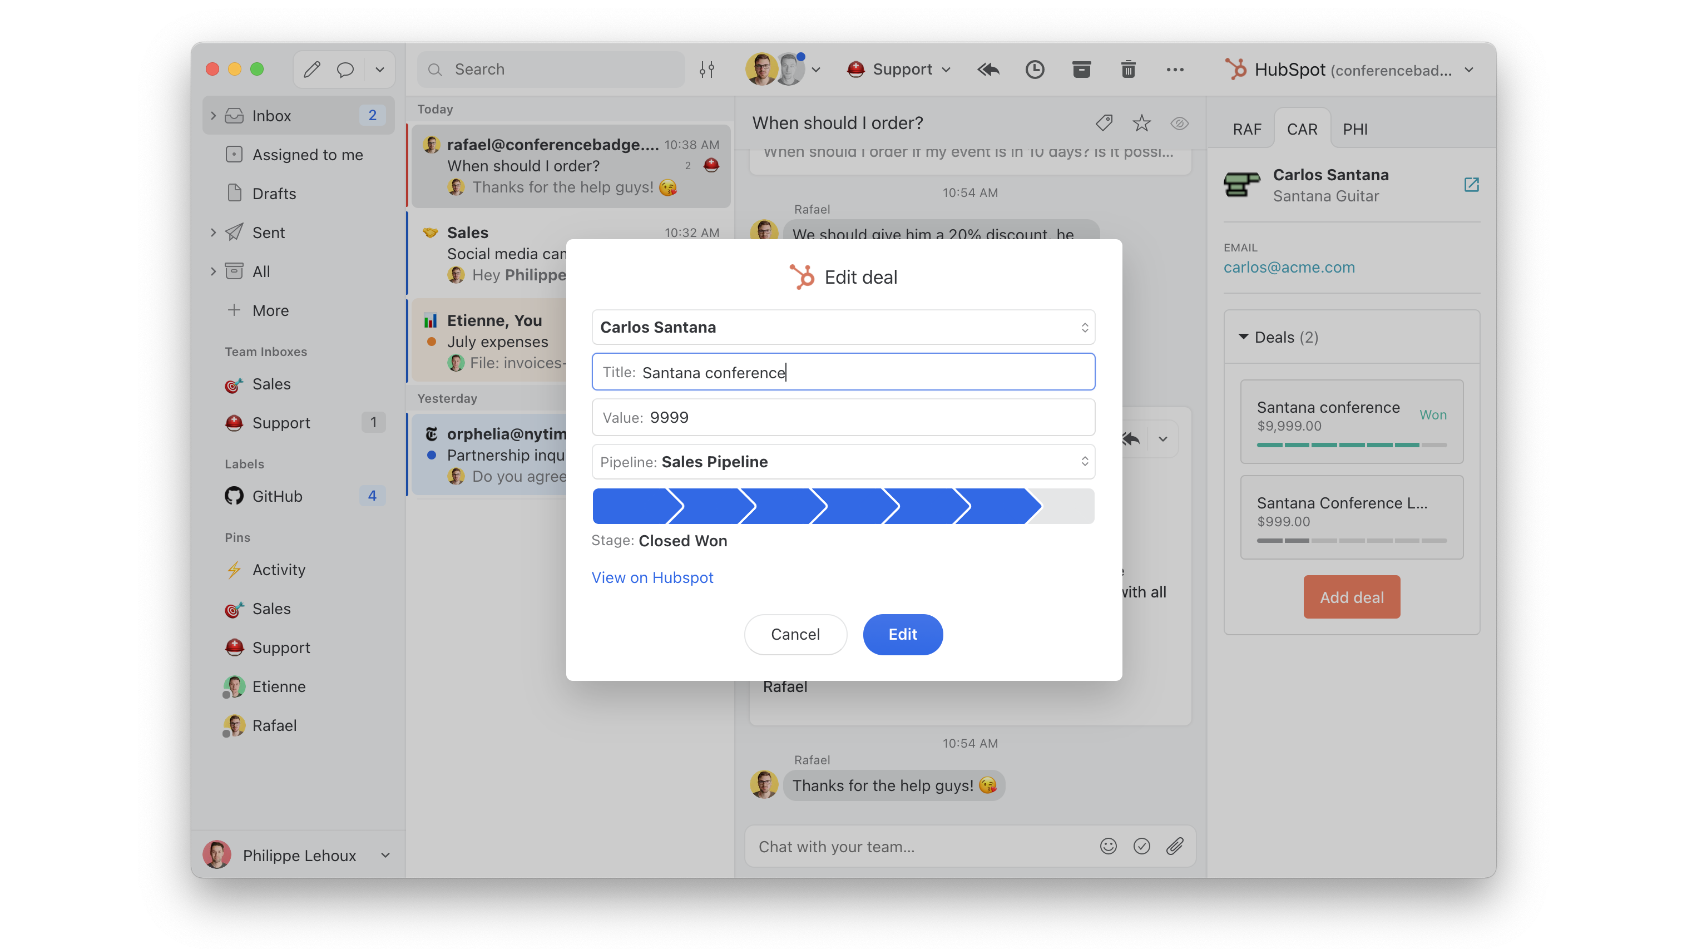This screenshot has height=949, width=1687.
Task: Confirm changes with the Edit button
Action: click(902, 634)
